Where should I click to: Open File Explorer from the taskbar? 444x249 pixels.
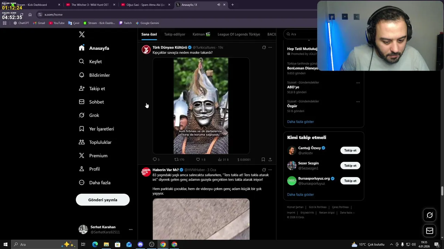pos(106,245)
